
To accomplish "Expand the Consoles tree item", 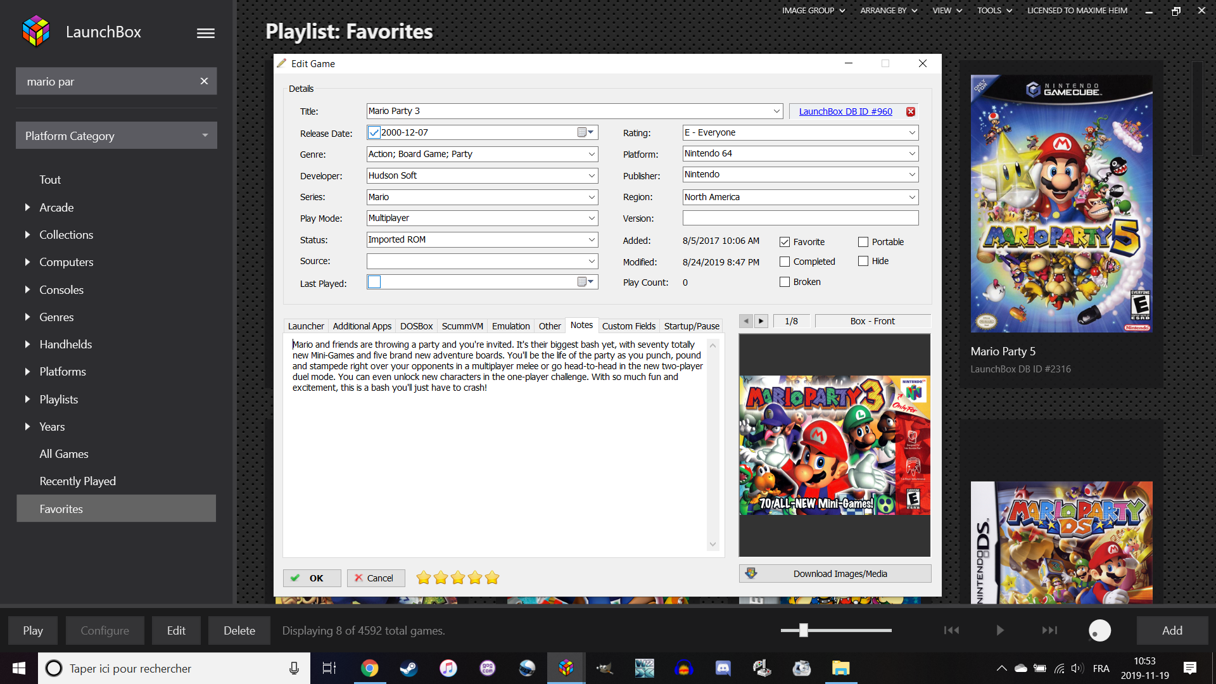I will (x=27, y=289).
